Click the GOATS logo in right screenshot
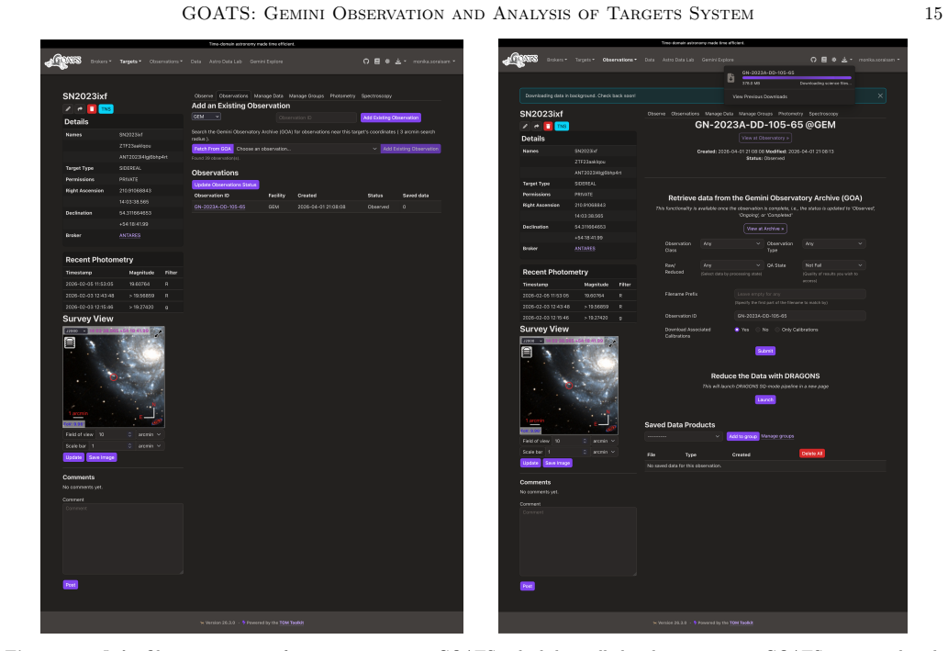 coord(520,60)
